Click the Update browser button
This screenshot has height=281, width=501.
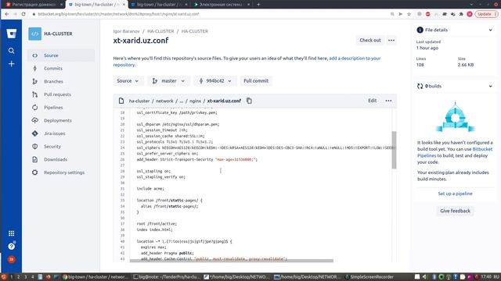[486, 14]
